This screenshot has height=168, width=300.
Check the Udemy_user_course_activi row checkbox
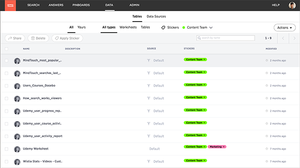6,123
